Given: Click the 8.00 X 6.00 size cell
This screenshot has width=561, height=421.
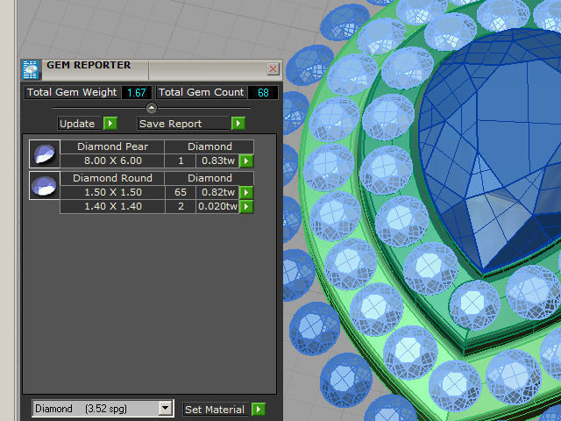Looking at the screenshot, I should tap(113, 161).
